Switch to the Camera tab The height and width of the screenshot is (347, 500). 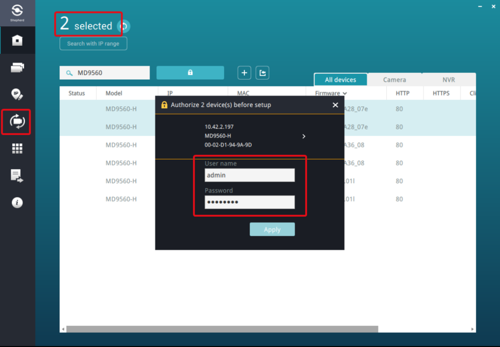(x=395, y=80)
